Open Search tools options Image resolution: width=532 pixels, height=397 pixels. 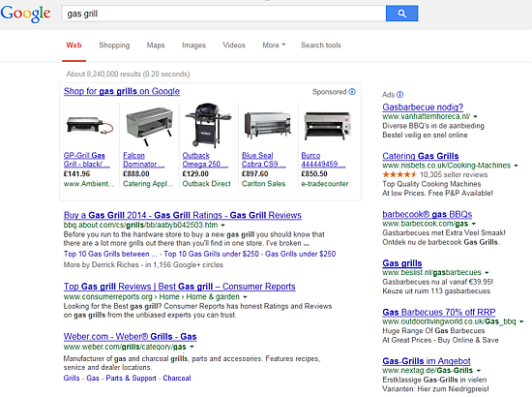coord(321,46)
